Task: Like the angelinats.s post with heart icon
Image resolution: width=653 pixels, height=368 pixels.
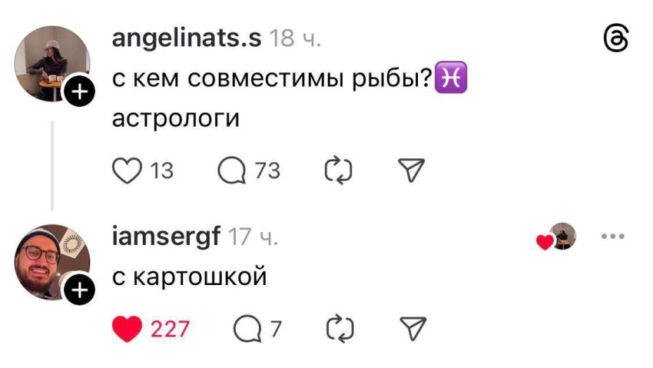Action: coord(128,170)
